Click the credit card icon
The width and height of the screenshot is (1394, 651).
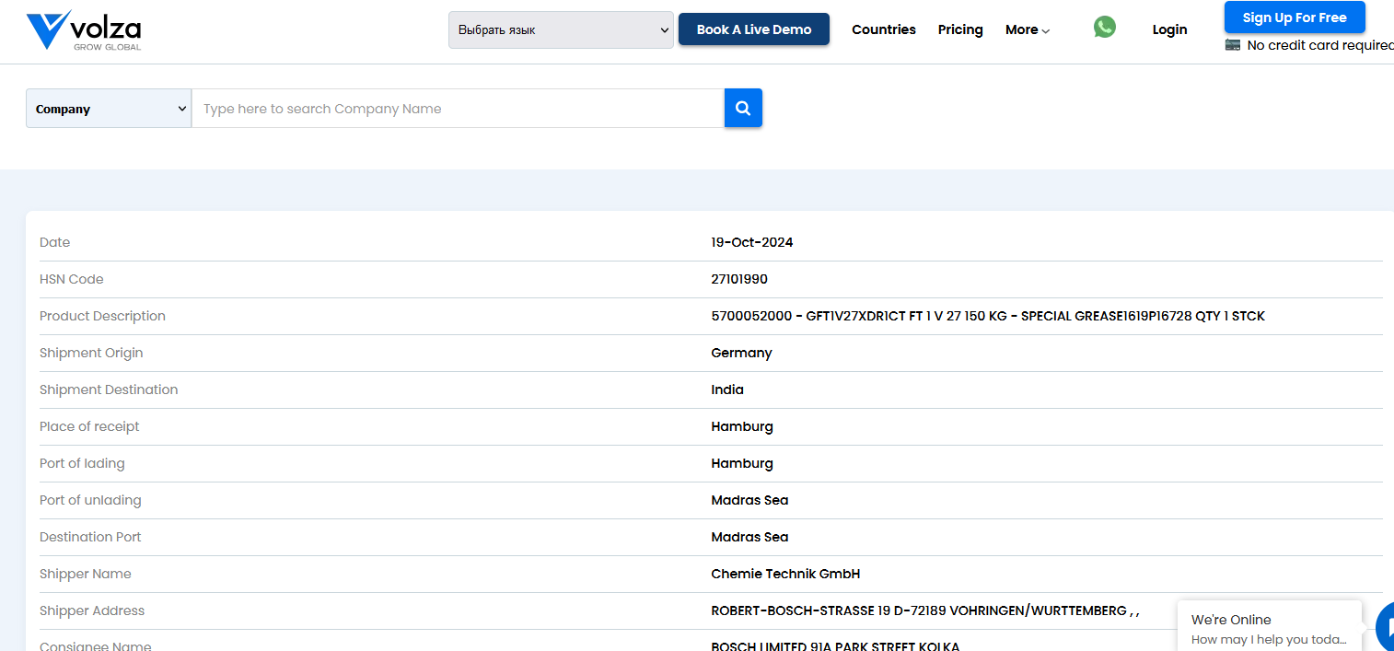click(1233, 44)
